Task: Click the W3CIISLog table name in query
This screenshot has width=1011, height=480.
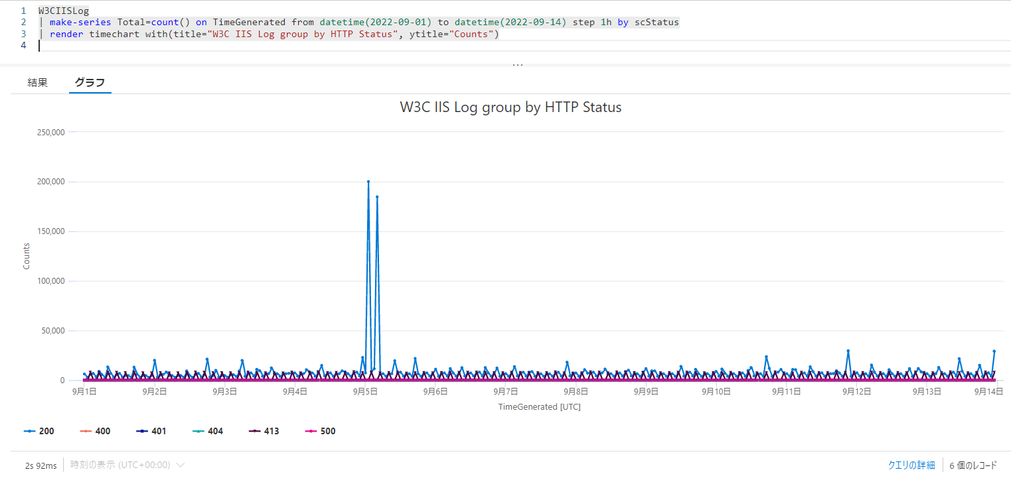Action: coord(64,11)
